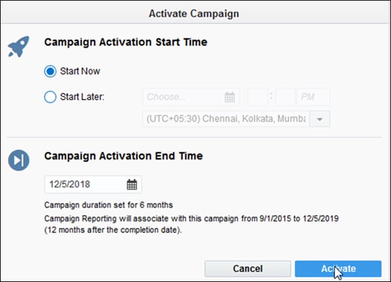Click the hour field for start time

point(257,97)
